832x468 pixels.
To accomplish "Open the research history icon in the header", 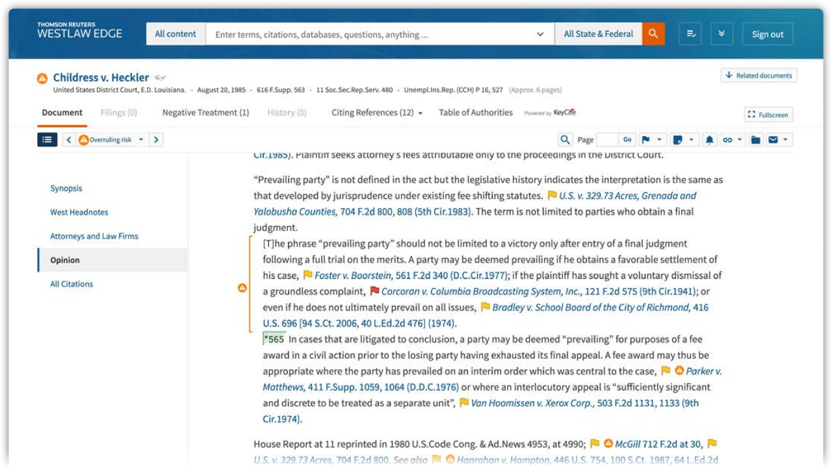I will tap(690, 33).
